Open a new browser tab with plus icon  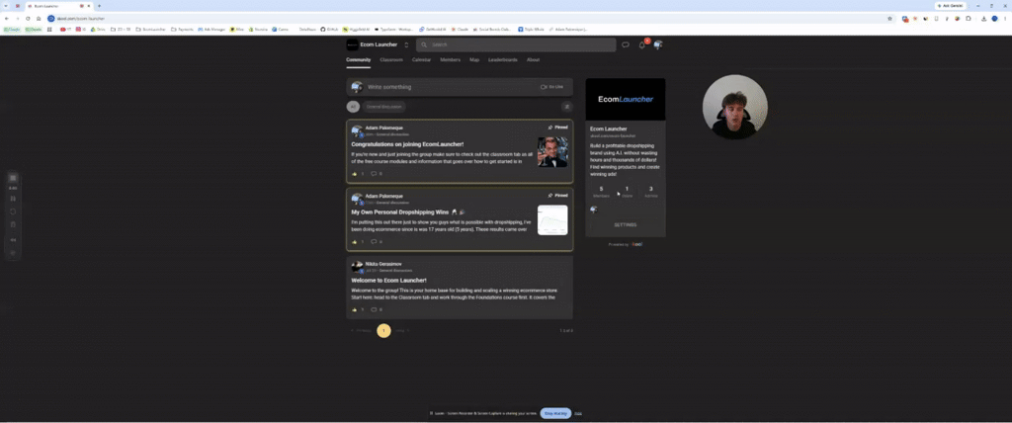coord(99,5)
